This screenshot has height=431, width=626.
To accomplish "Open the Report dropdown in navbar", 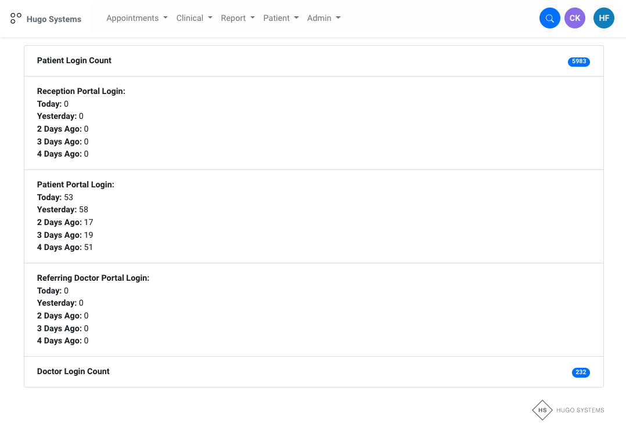I will click(x=238, y=18).
